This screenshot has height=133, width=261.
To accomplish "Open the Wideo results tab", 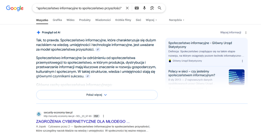I will pyautogui.click(x=71, y=20).
